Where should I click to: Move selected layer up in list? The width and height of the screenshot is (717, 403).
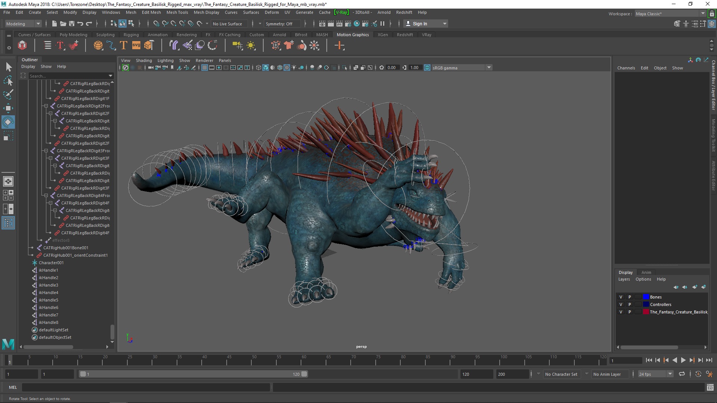tap(676, 287)
